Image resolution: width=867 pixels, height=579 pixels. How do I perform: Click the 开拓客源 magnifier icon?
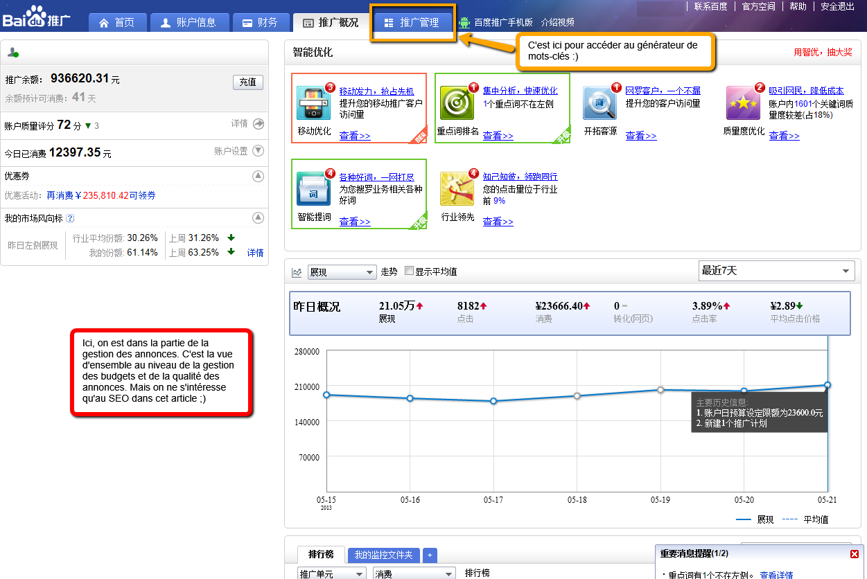(x=599, y=103)
